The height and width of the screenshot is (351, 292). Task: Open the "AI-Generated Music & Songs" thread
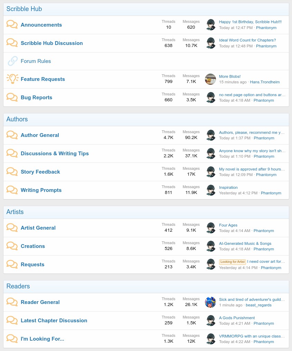point(245,243)
